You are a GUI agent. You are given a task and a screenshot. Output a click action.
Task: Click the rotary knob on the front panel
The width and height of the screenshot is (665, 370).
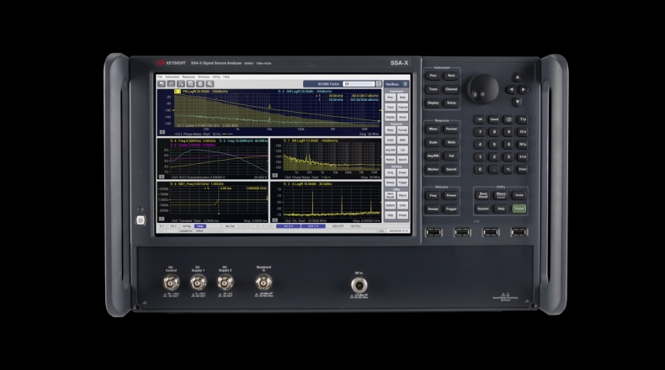click(x=483, y=86)
